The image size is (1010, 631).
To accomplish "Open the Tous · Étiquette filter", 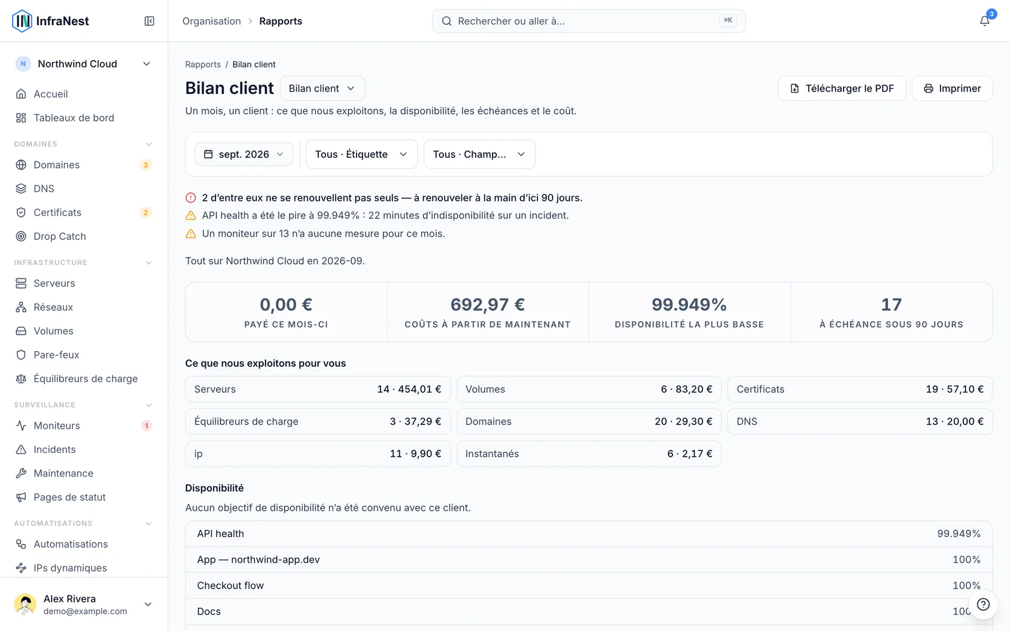I will tap(361, 154).
